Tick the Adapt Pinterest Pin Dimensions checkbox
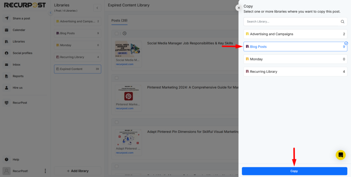The image size is (351, 177). pyautogui.click(x=117, y=122)
